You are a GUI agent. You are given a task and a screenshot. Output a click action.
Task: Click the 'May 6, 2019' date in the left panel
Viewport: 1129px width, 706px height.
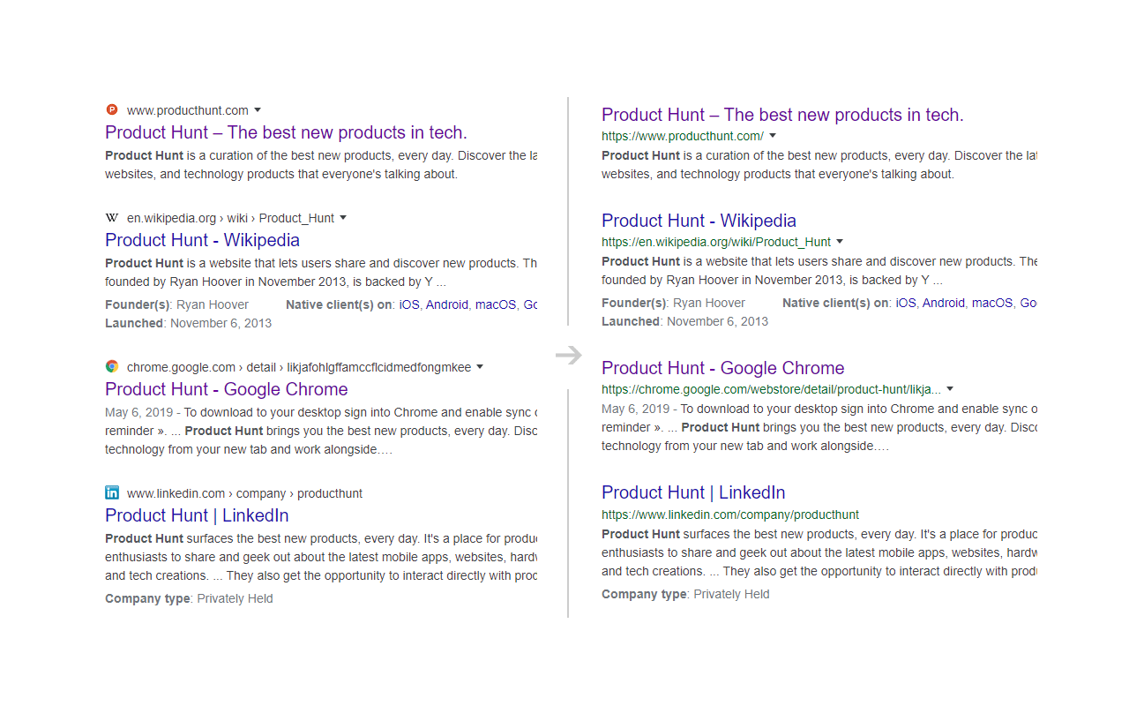pyautogui.click(x=139, y=412)
